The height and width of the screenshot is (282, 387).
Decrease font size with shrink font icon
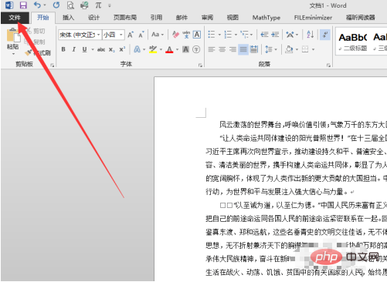pyautogui.click(x=141, y=35)
